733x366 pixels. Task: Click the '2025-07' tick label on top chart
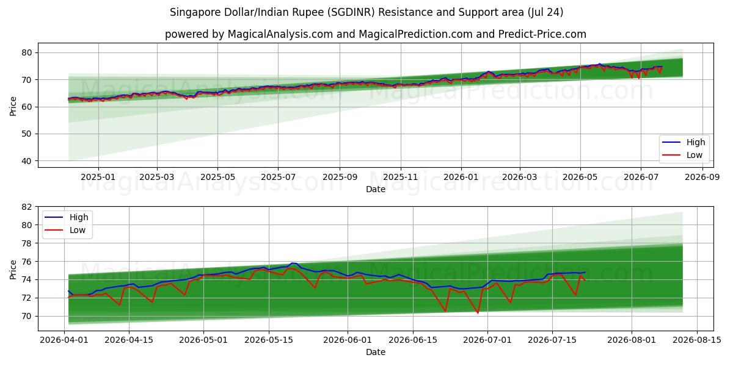point(278,177)
